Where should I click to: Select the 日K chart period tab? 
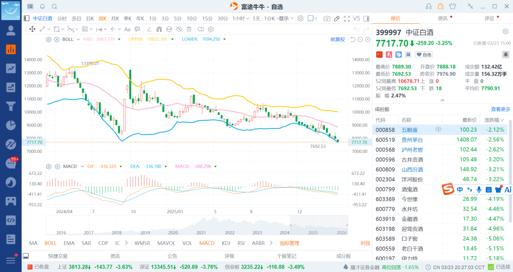tap(90, 19)
